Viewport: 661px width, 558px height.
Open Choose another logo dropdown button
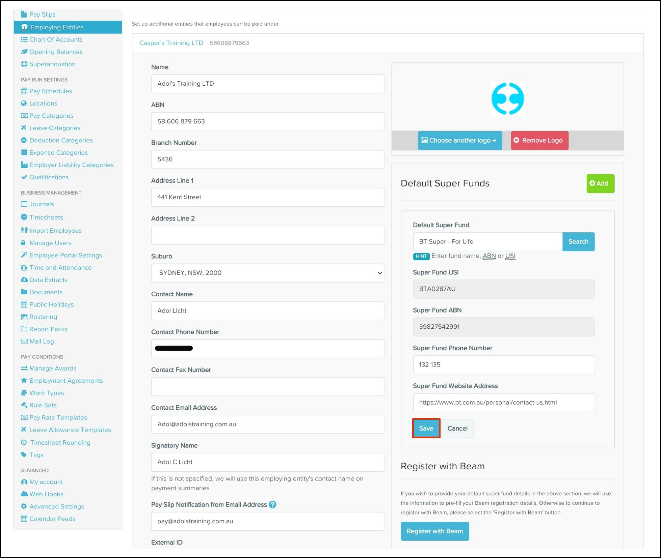point(460,140)
